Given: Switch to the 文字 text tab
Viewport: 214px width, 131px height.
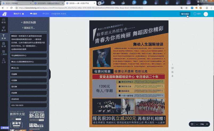Looking at the screenshot, I should point(3,37).
